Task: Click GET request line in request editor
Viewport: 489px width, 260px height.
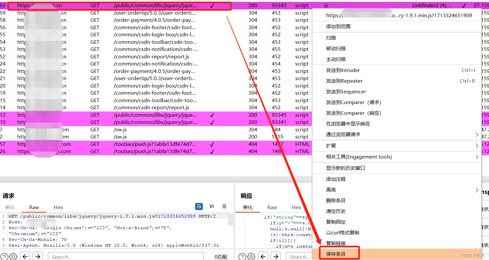Action: [112, 216]
